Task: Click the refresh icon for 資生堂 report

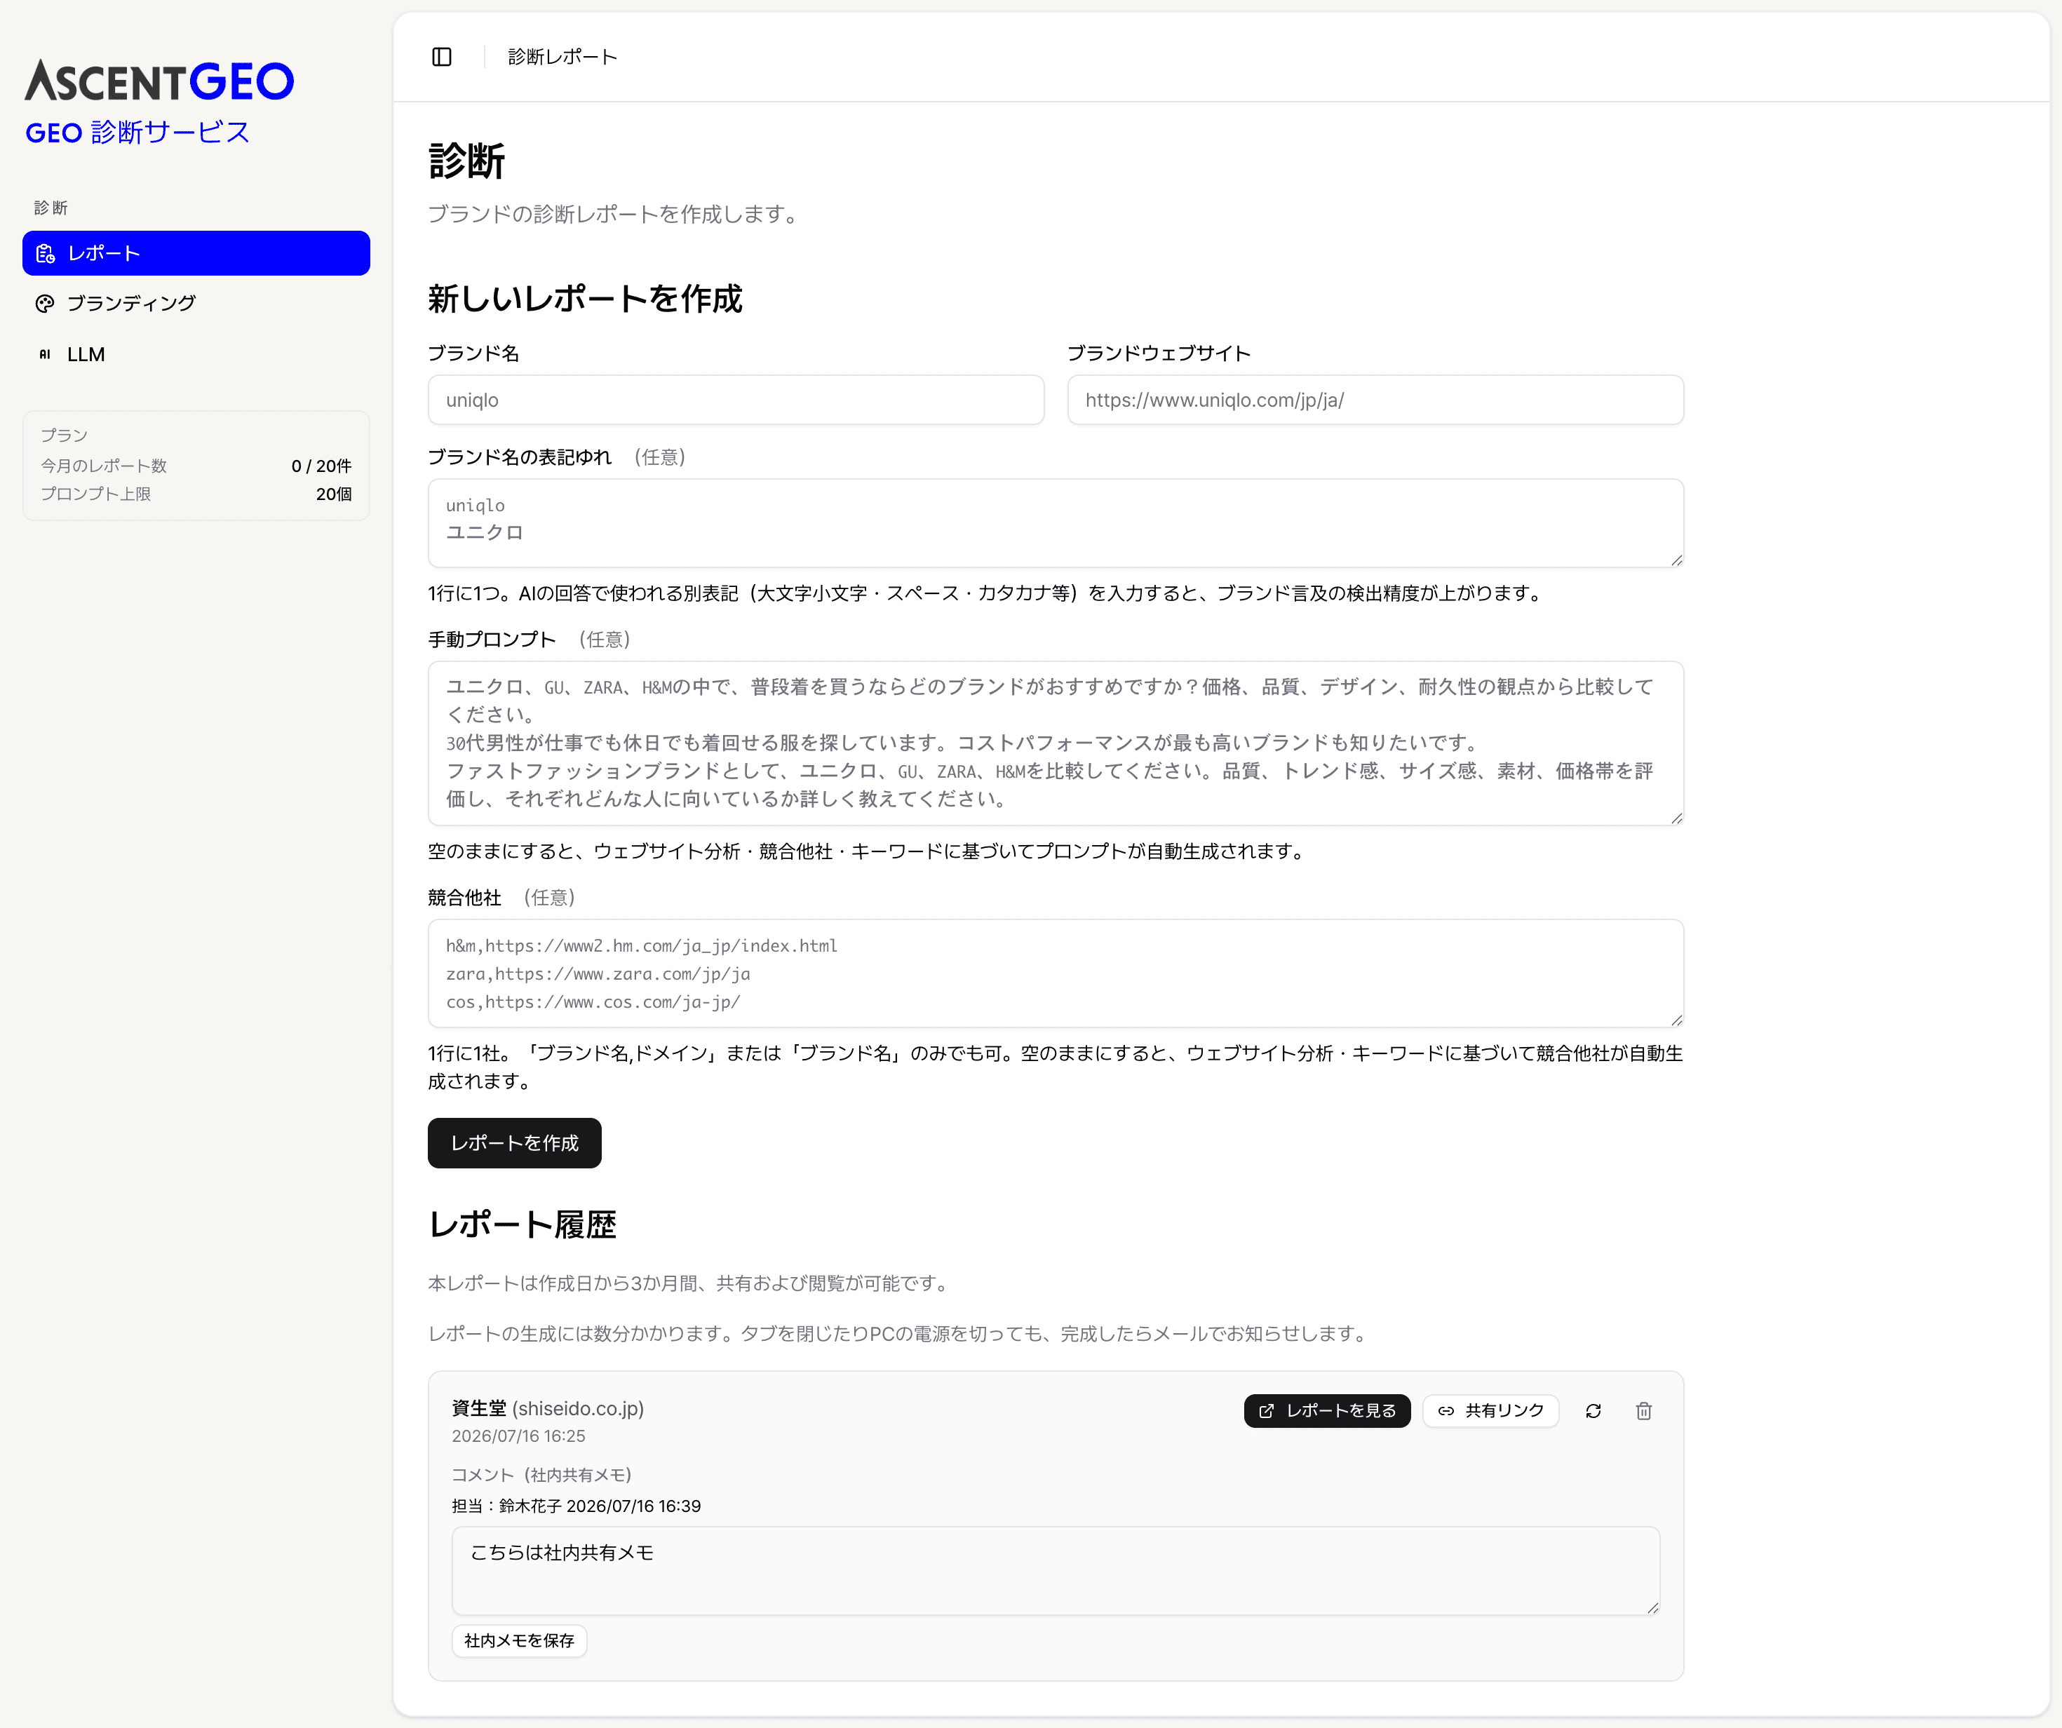Action: click(x=1593, y=1411)
